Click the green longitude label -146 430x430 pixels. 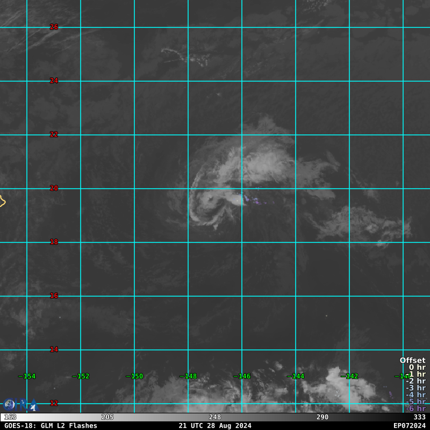(242, 376)
